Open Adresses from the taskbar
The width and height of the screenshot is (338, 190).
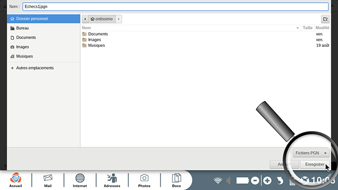tap(112, 180)
